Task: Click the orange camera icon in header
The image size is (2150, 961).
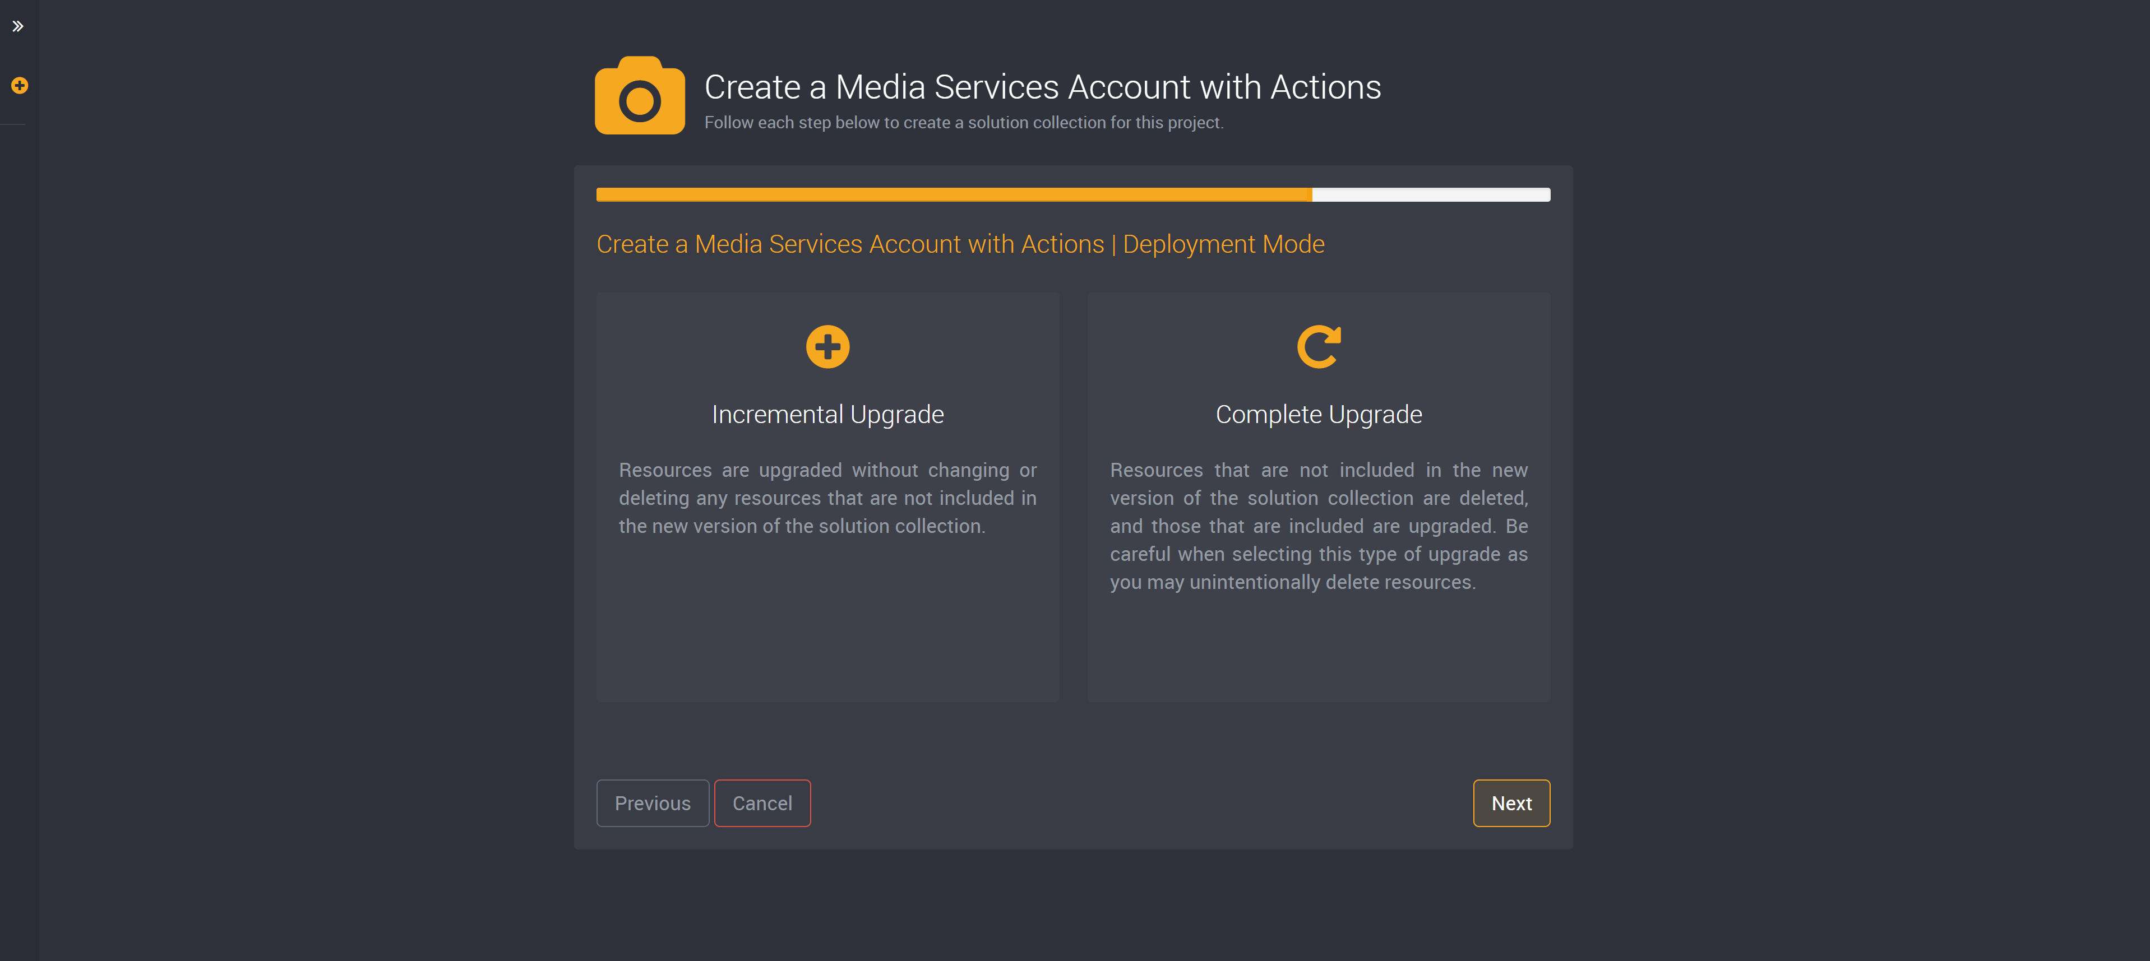Action: 639,95
